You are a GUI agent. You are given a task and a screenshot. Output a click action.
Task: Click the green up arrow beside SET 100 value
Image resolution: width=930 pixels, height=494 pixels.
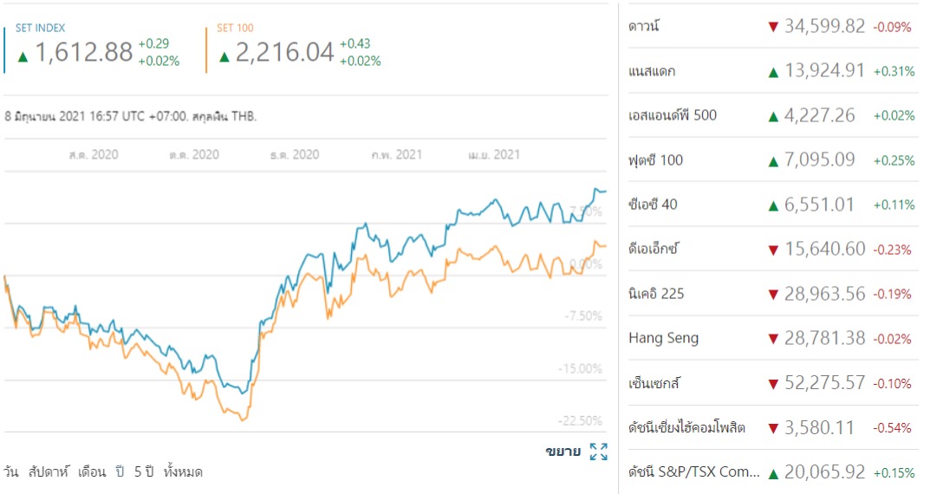224,56
